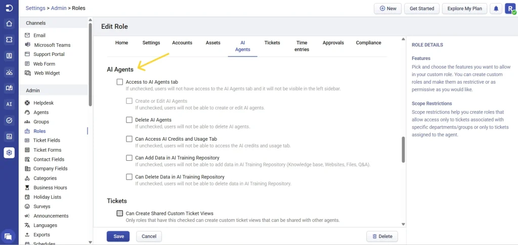Click the app logo at top left
This screenshot has height=245, width=518.
(9, 8)
